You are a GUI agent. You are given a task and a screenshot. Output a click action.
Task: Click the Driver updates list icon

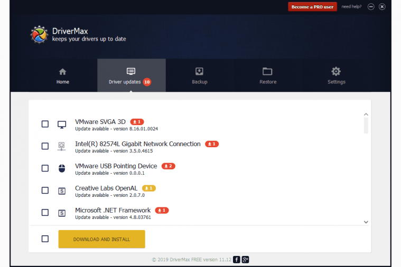pyautogui.click(x=131, y=71)
